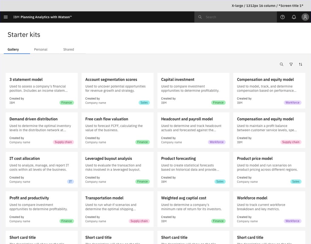
Task: Open the hamburger navigation menu
Action: pos(5,17)
